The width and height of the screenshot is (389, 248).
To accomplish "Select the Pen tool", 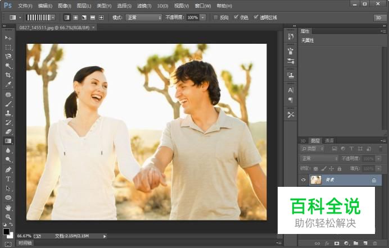I will coord(8,169).
